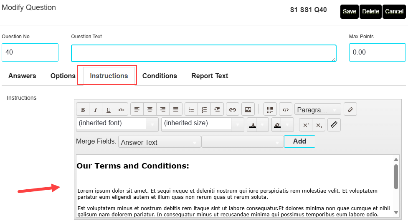Insert a table
408x223 pixels.
click(x=270, y=110)
